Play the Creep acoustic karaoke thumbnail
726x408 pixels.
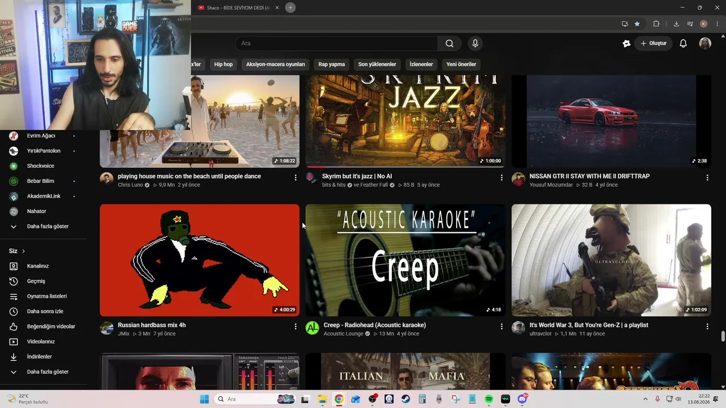tap(406, 260)
